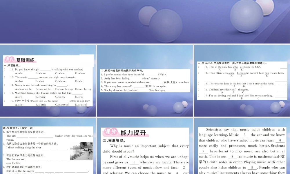
Task: Choose option 'B. whose'
Action: click(41, 73)
